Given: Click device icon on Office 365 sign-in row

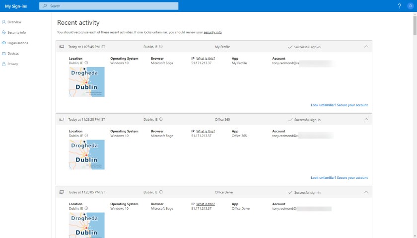Looking at the screenshot, I should pos(62,120).
